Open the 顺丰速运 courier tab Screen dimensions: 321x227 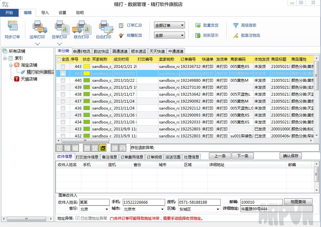pos(138,51)
